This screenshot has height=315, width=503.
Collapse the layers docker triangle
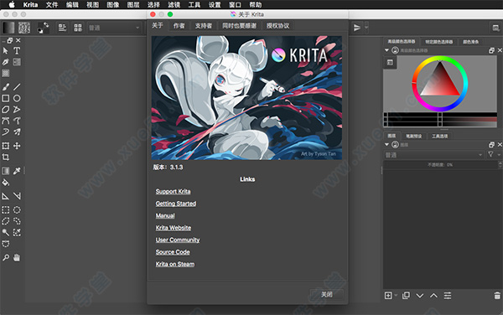(x=386, y=145)
